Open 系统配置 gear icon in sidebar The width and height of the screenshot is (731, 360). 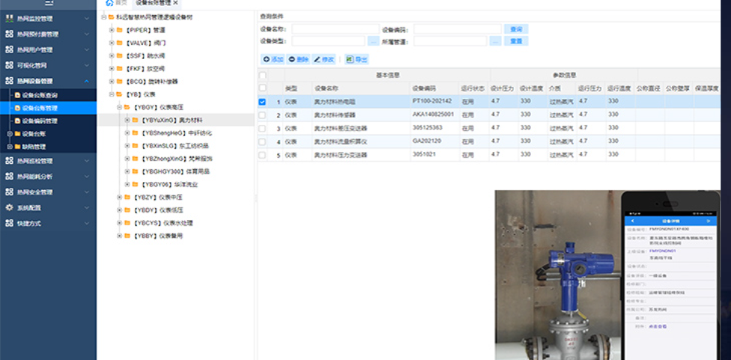[x=9, y=207]
